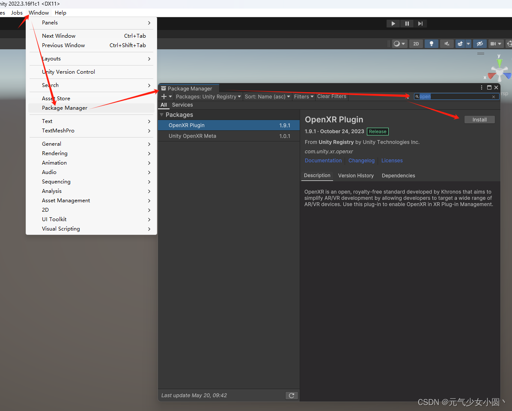Expand the Audio submenu
512x411 pixels.
[x=92, y=172]
